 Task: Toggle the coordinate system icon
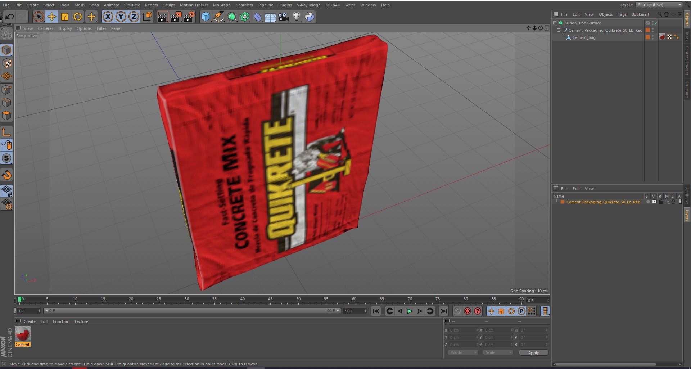(147, 17)
